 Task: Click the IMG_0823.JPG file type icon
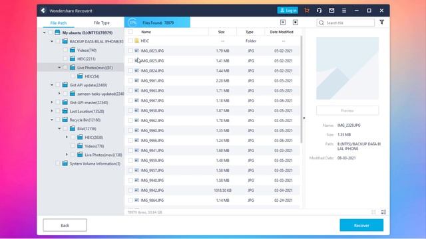click(x=136, y=50)
